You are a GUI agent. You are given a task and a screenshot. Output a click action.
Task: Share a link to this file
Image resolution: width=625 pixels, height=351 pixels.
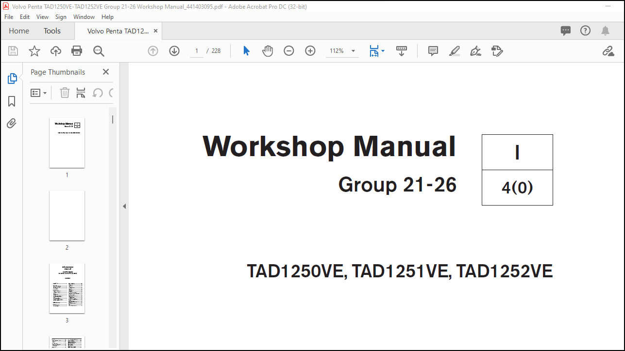(x=608, y=51)
